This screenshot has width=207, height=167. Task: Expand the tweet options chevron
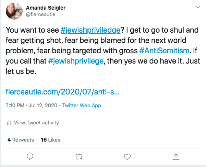point(197,7)
